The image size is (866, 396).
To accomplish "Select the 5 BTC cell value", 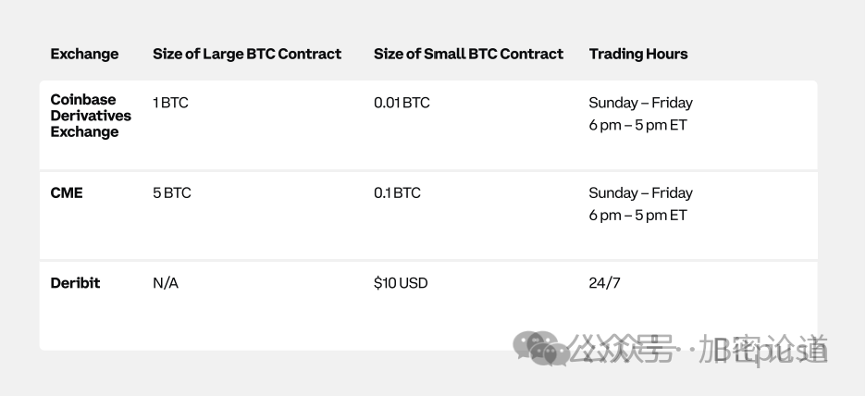I will tap(172, 192).
